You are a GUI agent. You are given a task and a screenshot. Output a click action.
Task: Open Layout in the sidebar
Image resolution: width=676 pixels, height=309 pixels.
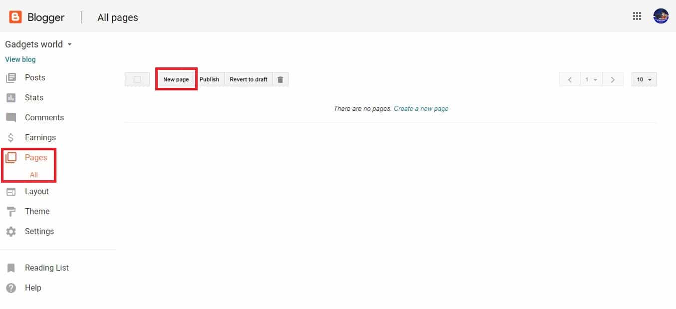37,192
